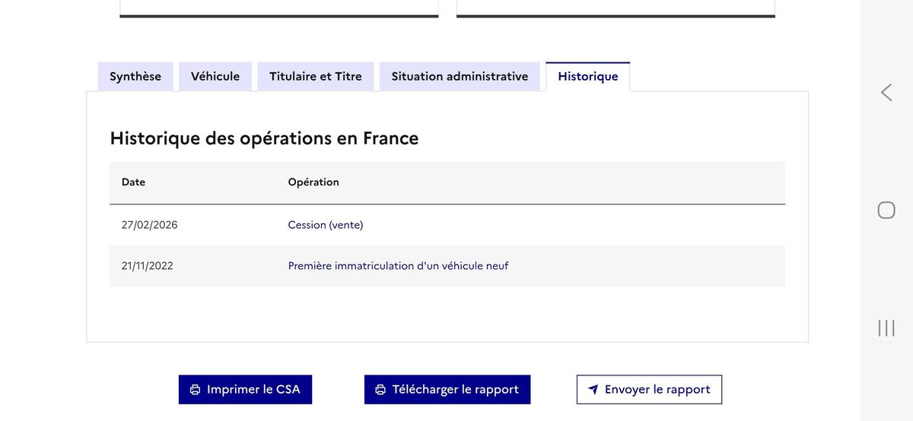Select the 27/02/2026 date cell
This screenshot has width=913, height=421.
tap(149, 225)
